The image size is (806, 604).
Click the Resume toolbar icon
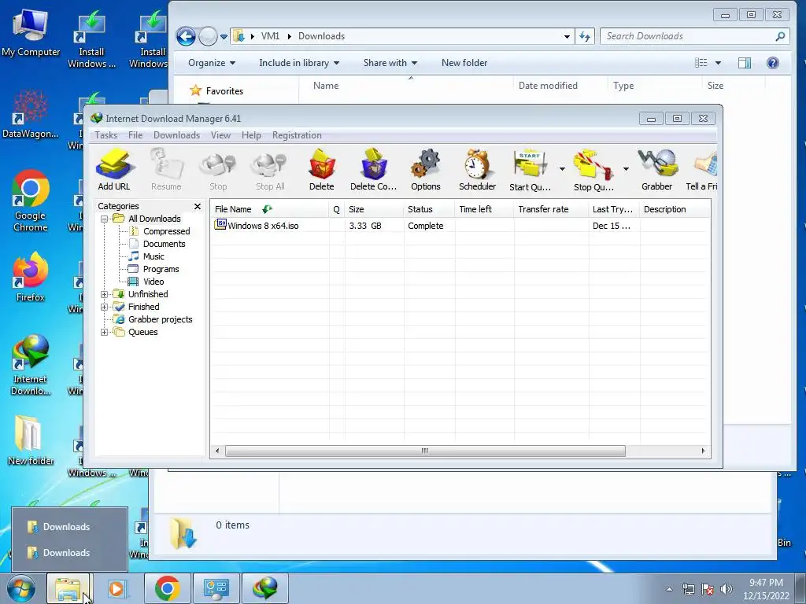point(166,170)
